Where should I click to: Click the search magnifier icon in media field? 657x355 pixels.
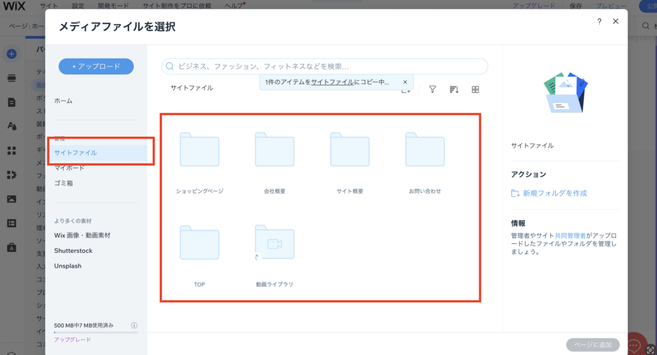pos(169,66)
